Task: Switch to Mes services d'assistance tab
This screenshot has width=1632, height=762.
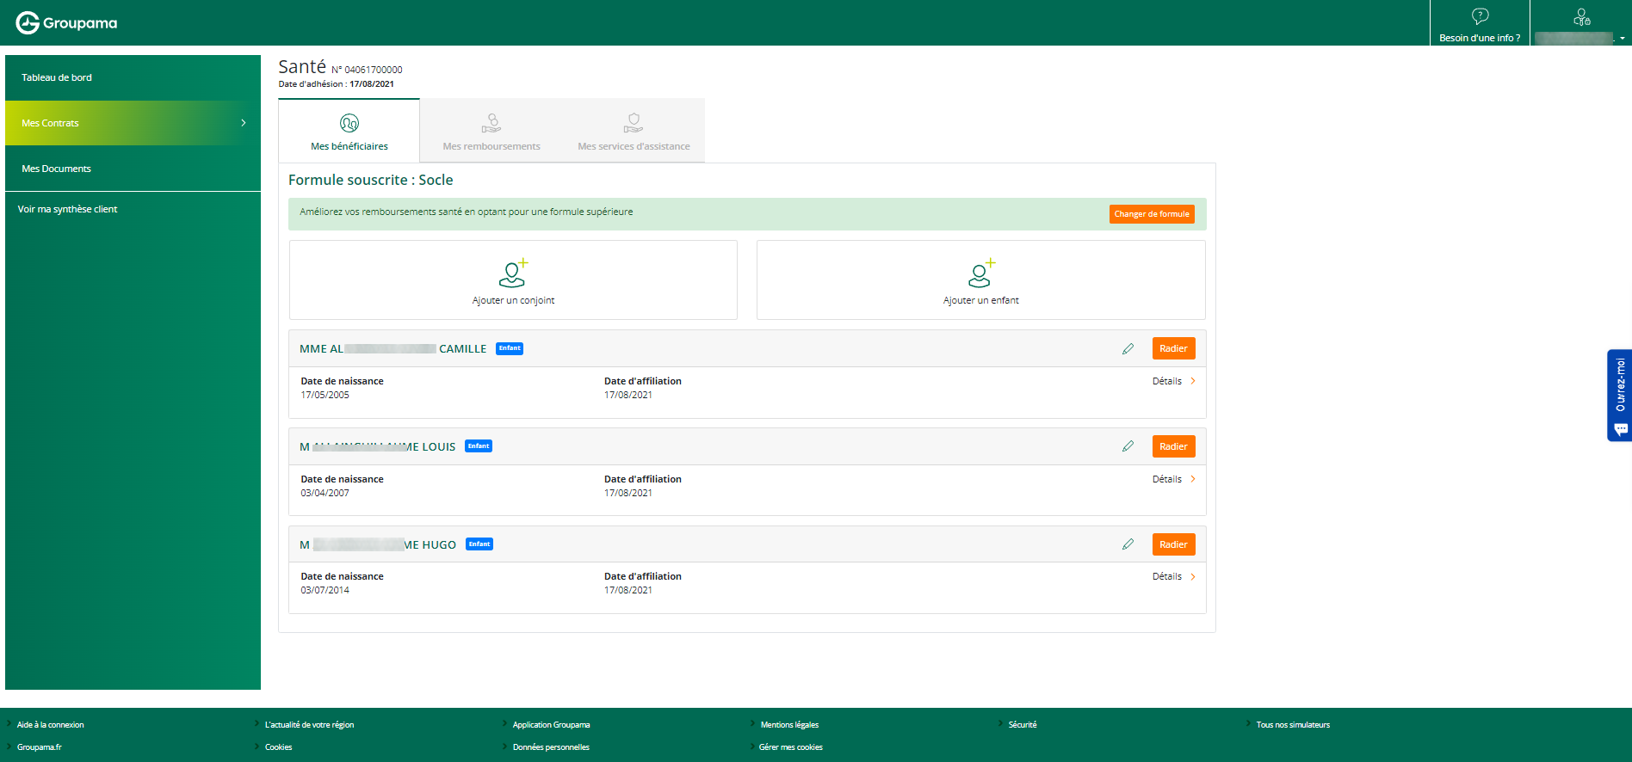Action: (x=634, y=130)
